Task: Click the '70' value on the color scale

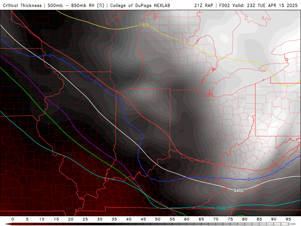Action: (216, 219)
